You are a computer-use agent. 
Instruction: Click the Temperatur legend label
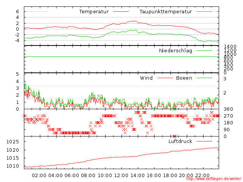(x=94, y=12)
